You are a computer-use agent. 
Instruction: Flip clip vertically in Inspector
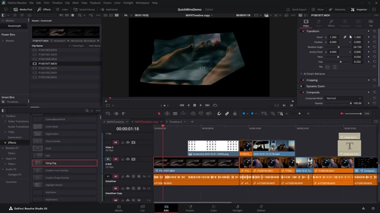(x=335, y=67)
